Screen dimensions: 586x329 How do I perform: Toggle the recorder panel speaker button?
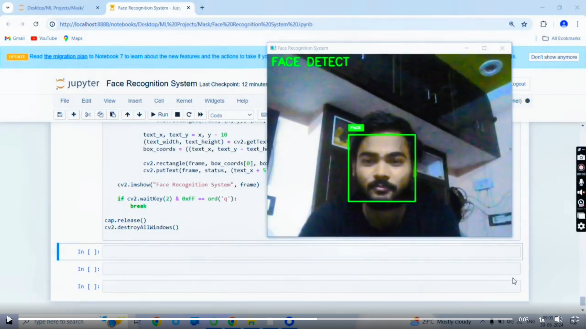pos(581,192)
